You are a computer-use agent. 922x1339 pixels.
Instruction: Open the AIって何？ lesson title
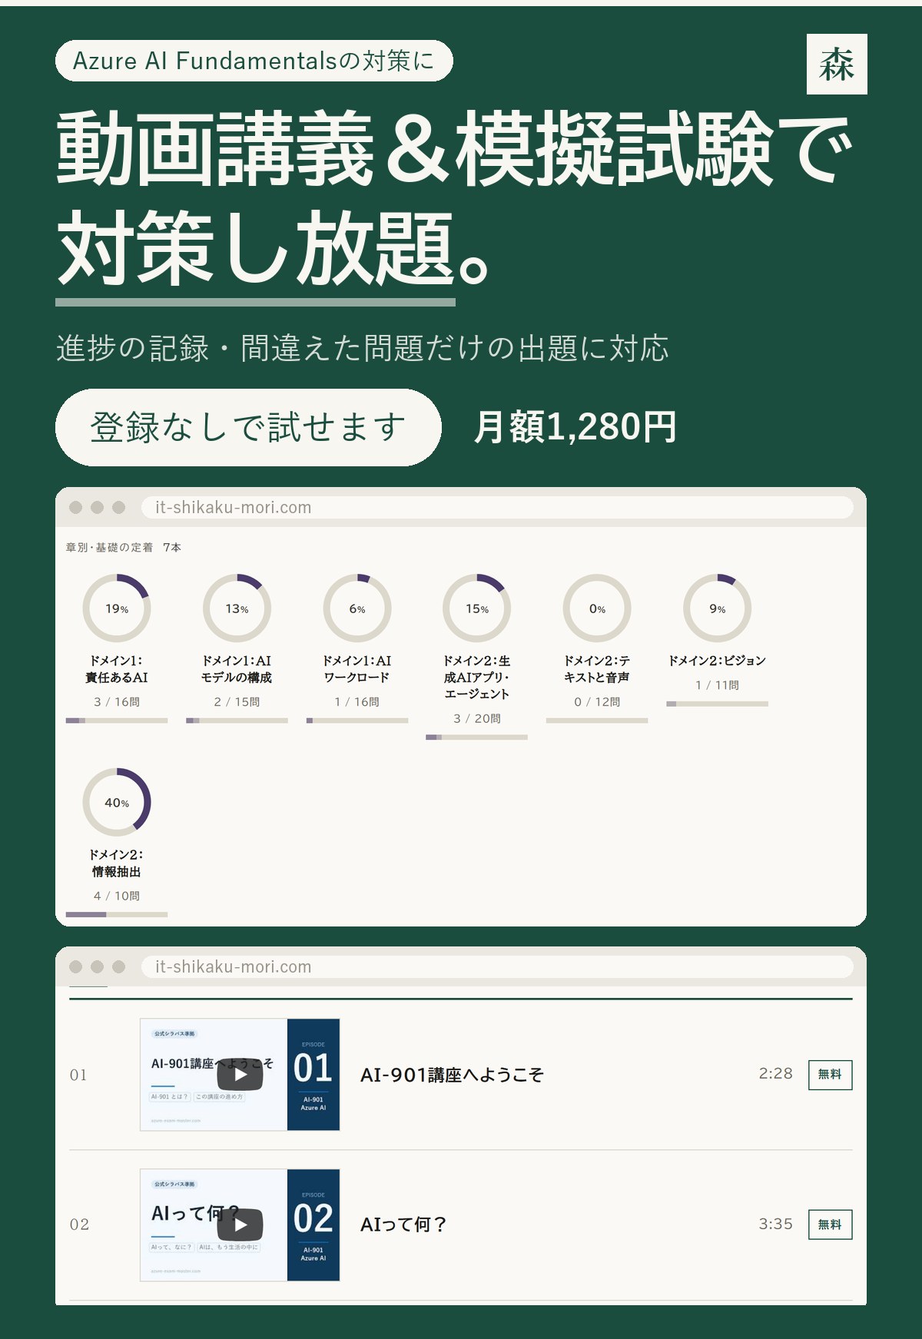pyautogui.click(x=403, y=1225)
